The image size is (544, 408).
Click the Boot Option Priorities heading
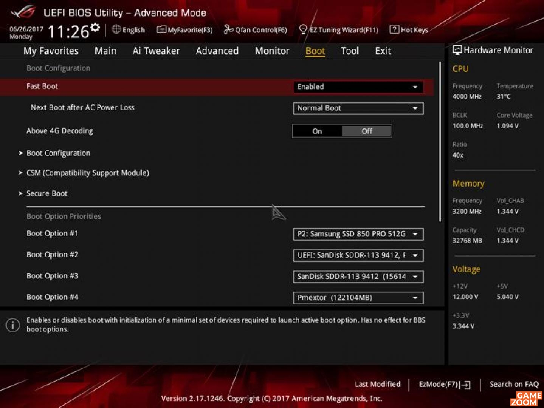(64, 216)
